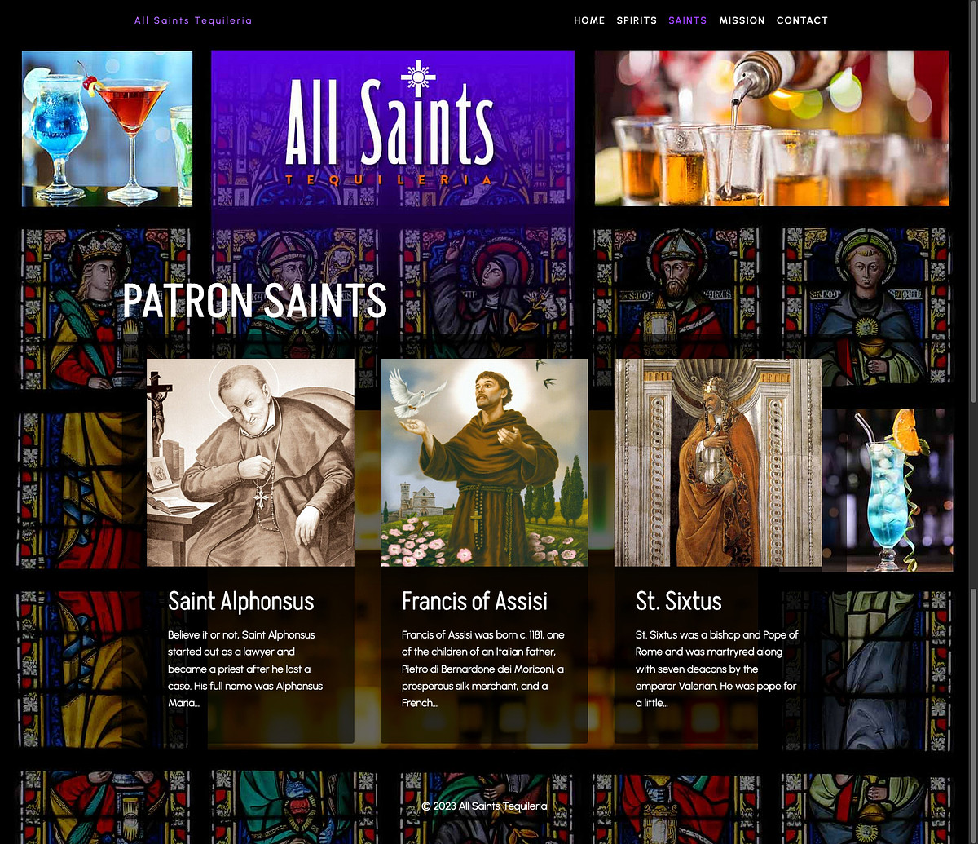The image size is (978, 844).
Task: Open the CONTACT page link
Action: (x=802, y=20)
